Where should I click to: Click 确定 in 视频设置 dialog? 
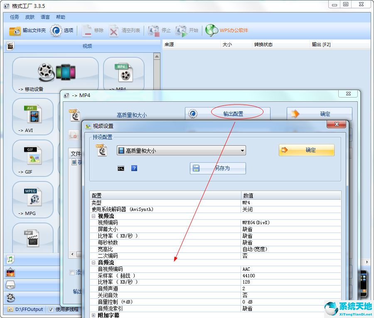[307, 150]
